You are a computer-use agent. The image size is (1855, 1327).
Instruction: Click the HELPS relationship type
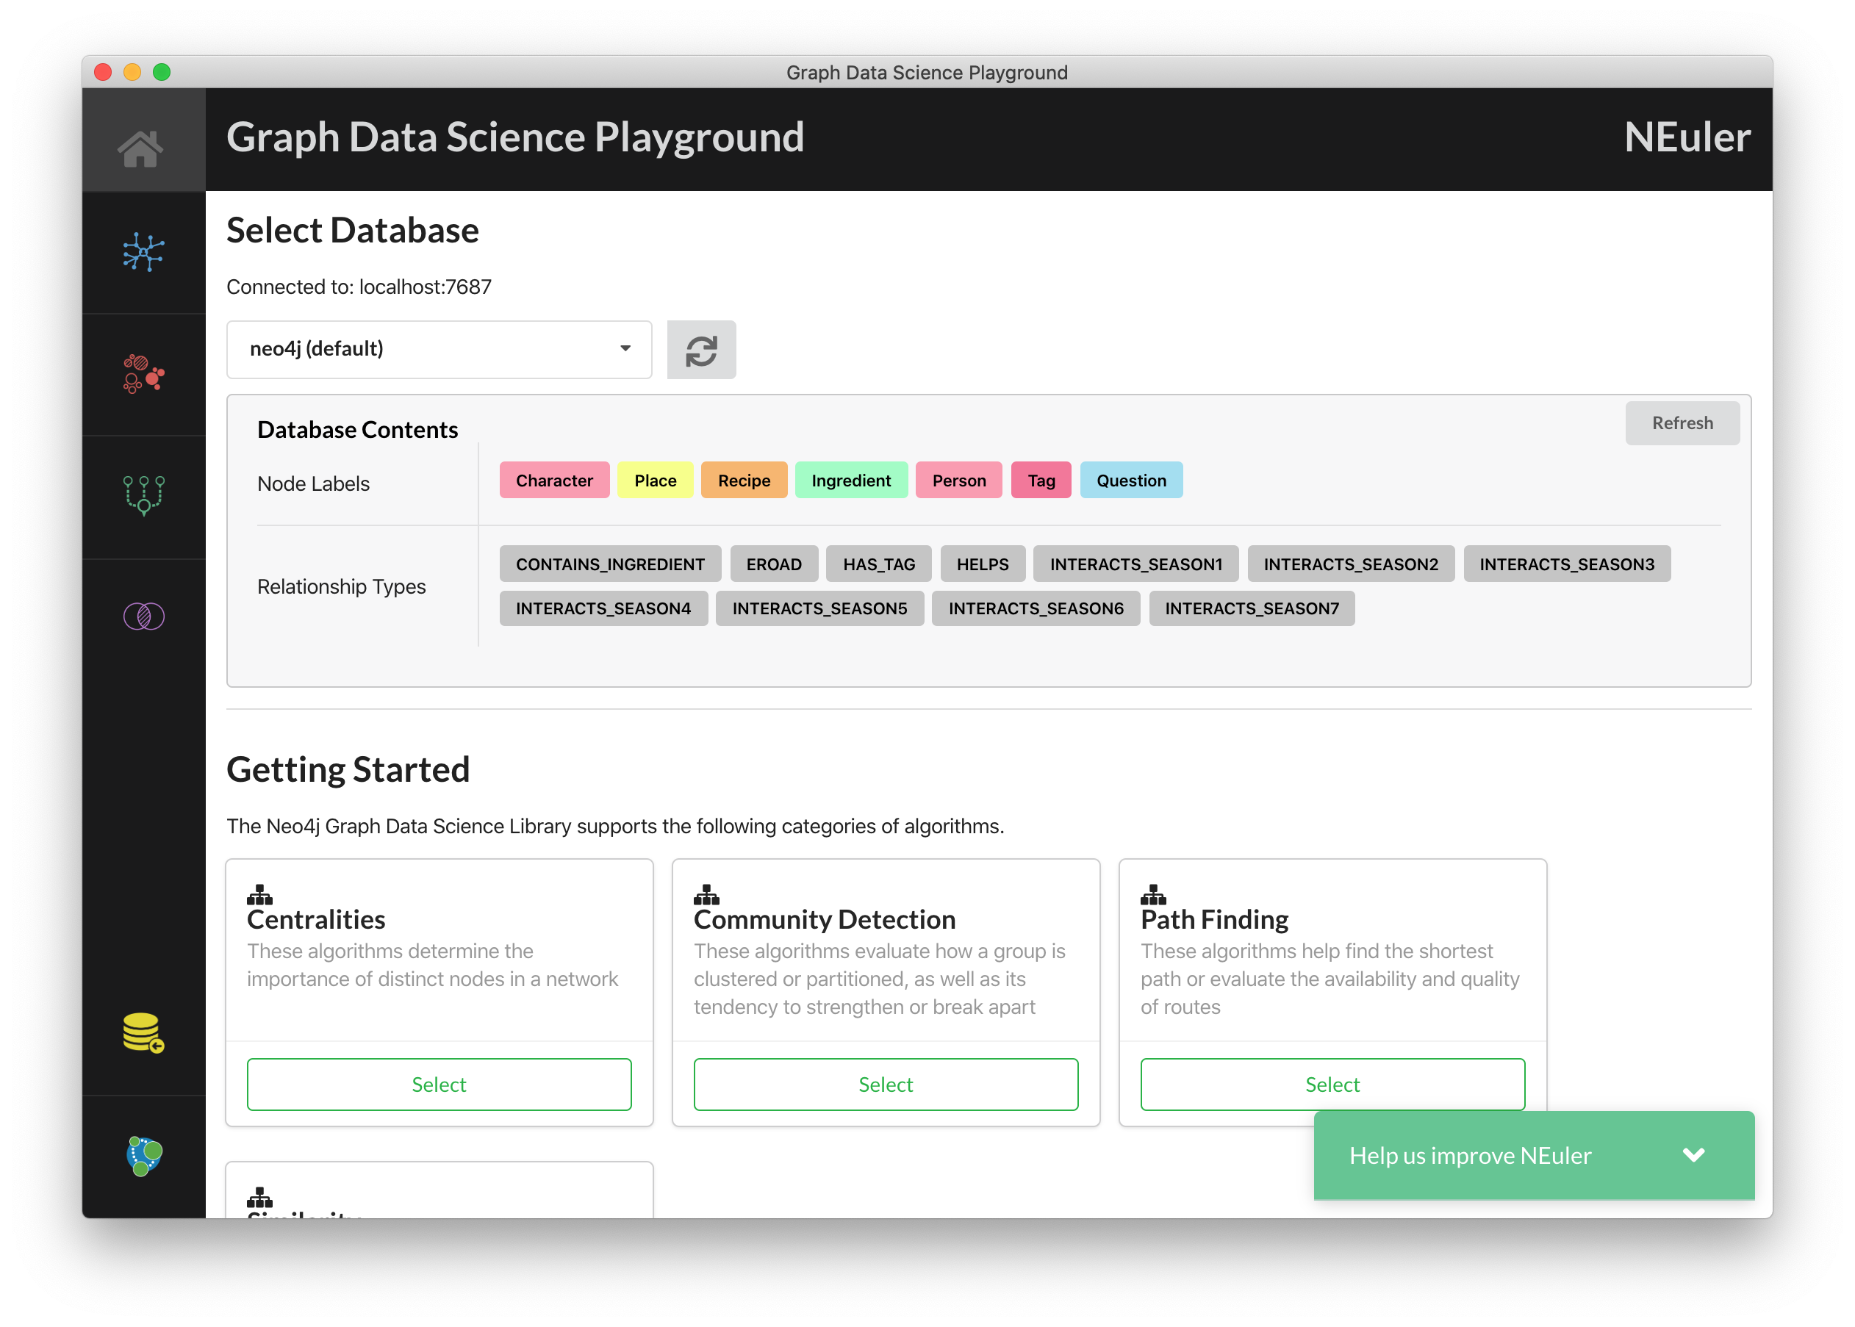(982, 564)
